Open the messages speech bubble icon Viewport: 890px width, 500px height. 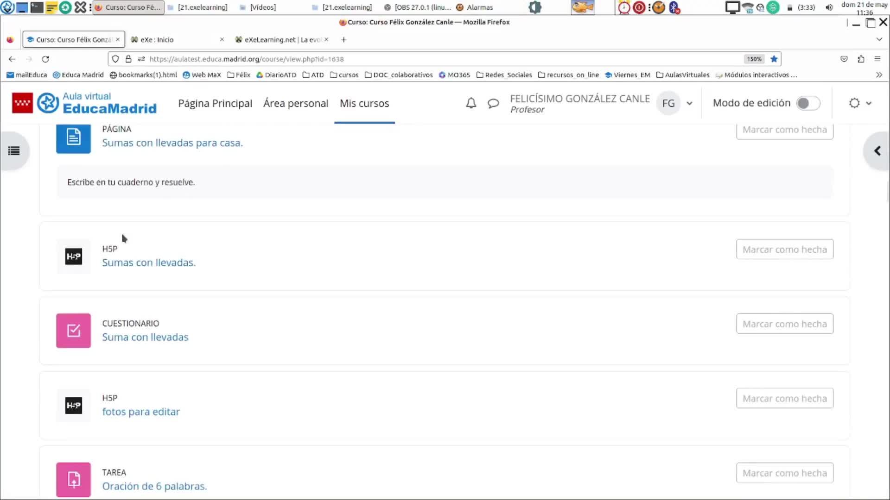click(493, 103)
